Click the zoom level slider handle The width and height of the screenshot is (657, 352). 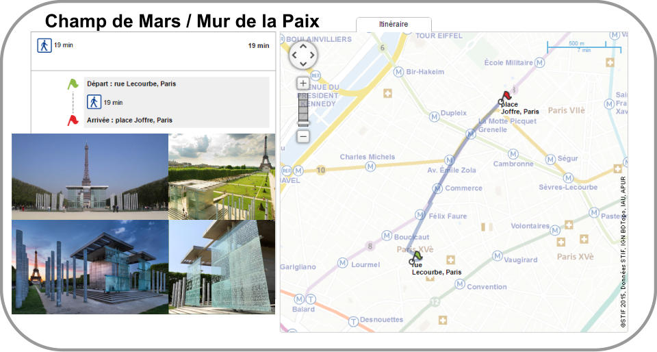303,123
